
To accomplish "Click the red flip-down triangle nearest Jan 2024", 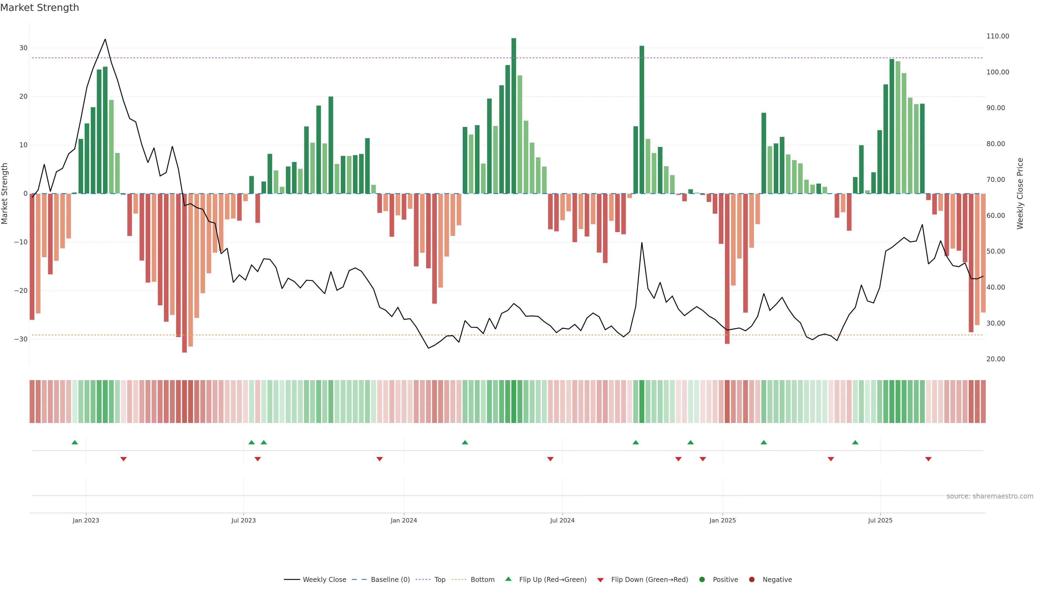I will tap(379, 459).
